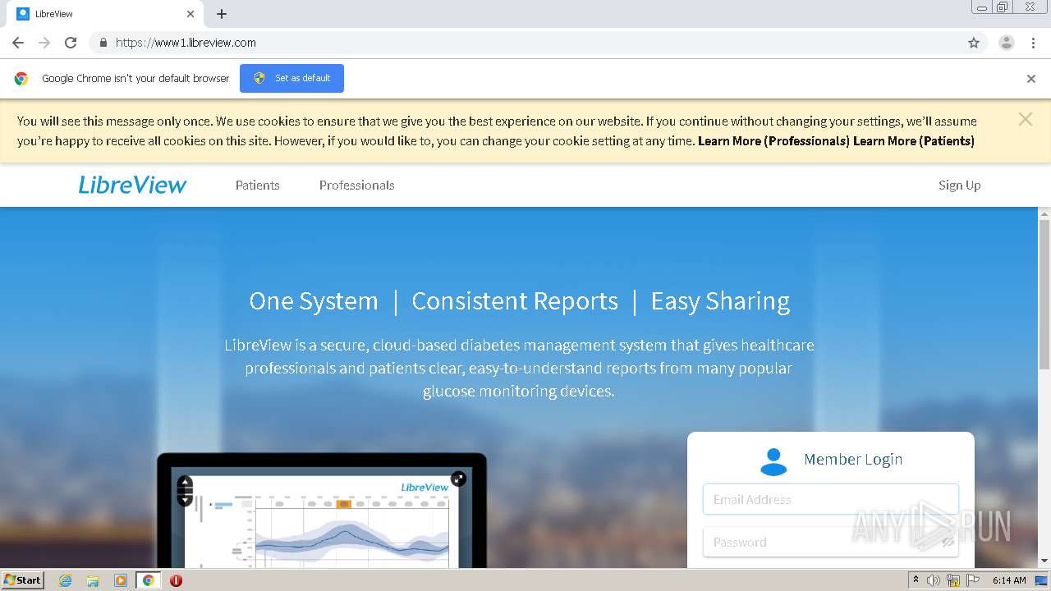Dismiss the default browser notification bar
The height and width of the screenshot is (591, 1051).
1031,79
